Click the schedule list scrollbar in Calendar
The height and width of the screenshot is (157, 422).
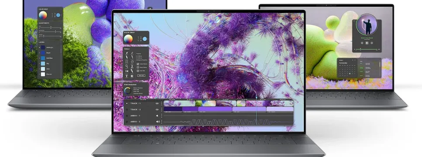[x=380, y=65]
